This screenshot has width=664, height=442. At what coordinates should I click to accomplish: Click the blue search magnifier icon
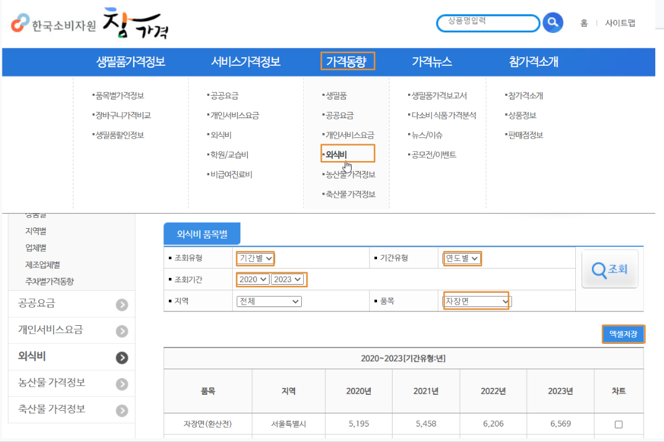click(553, 22)
